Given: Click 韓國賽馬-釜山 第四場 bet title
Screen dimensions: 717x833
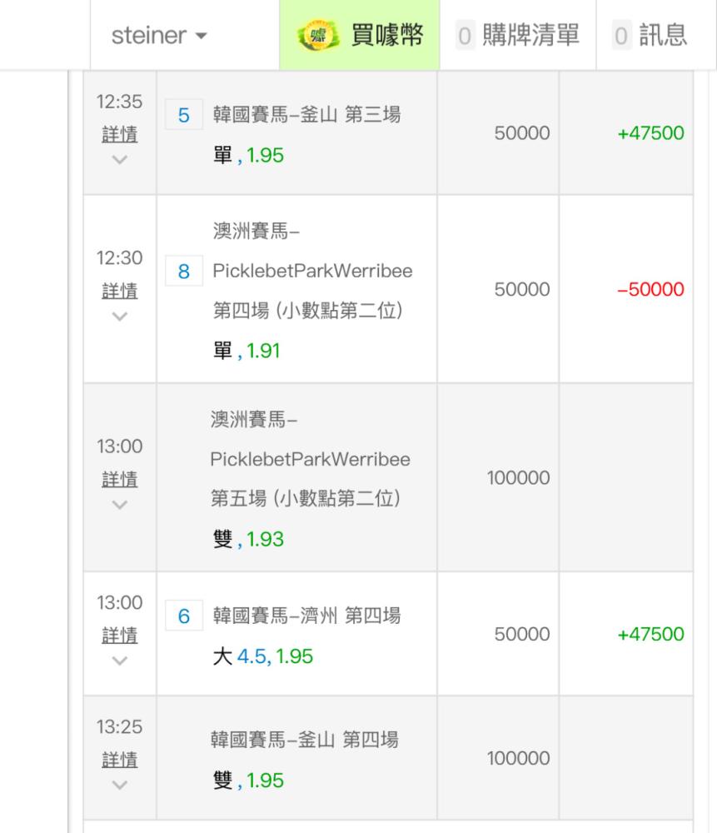Looking at the screenshot, I should [304, 739].
